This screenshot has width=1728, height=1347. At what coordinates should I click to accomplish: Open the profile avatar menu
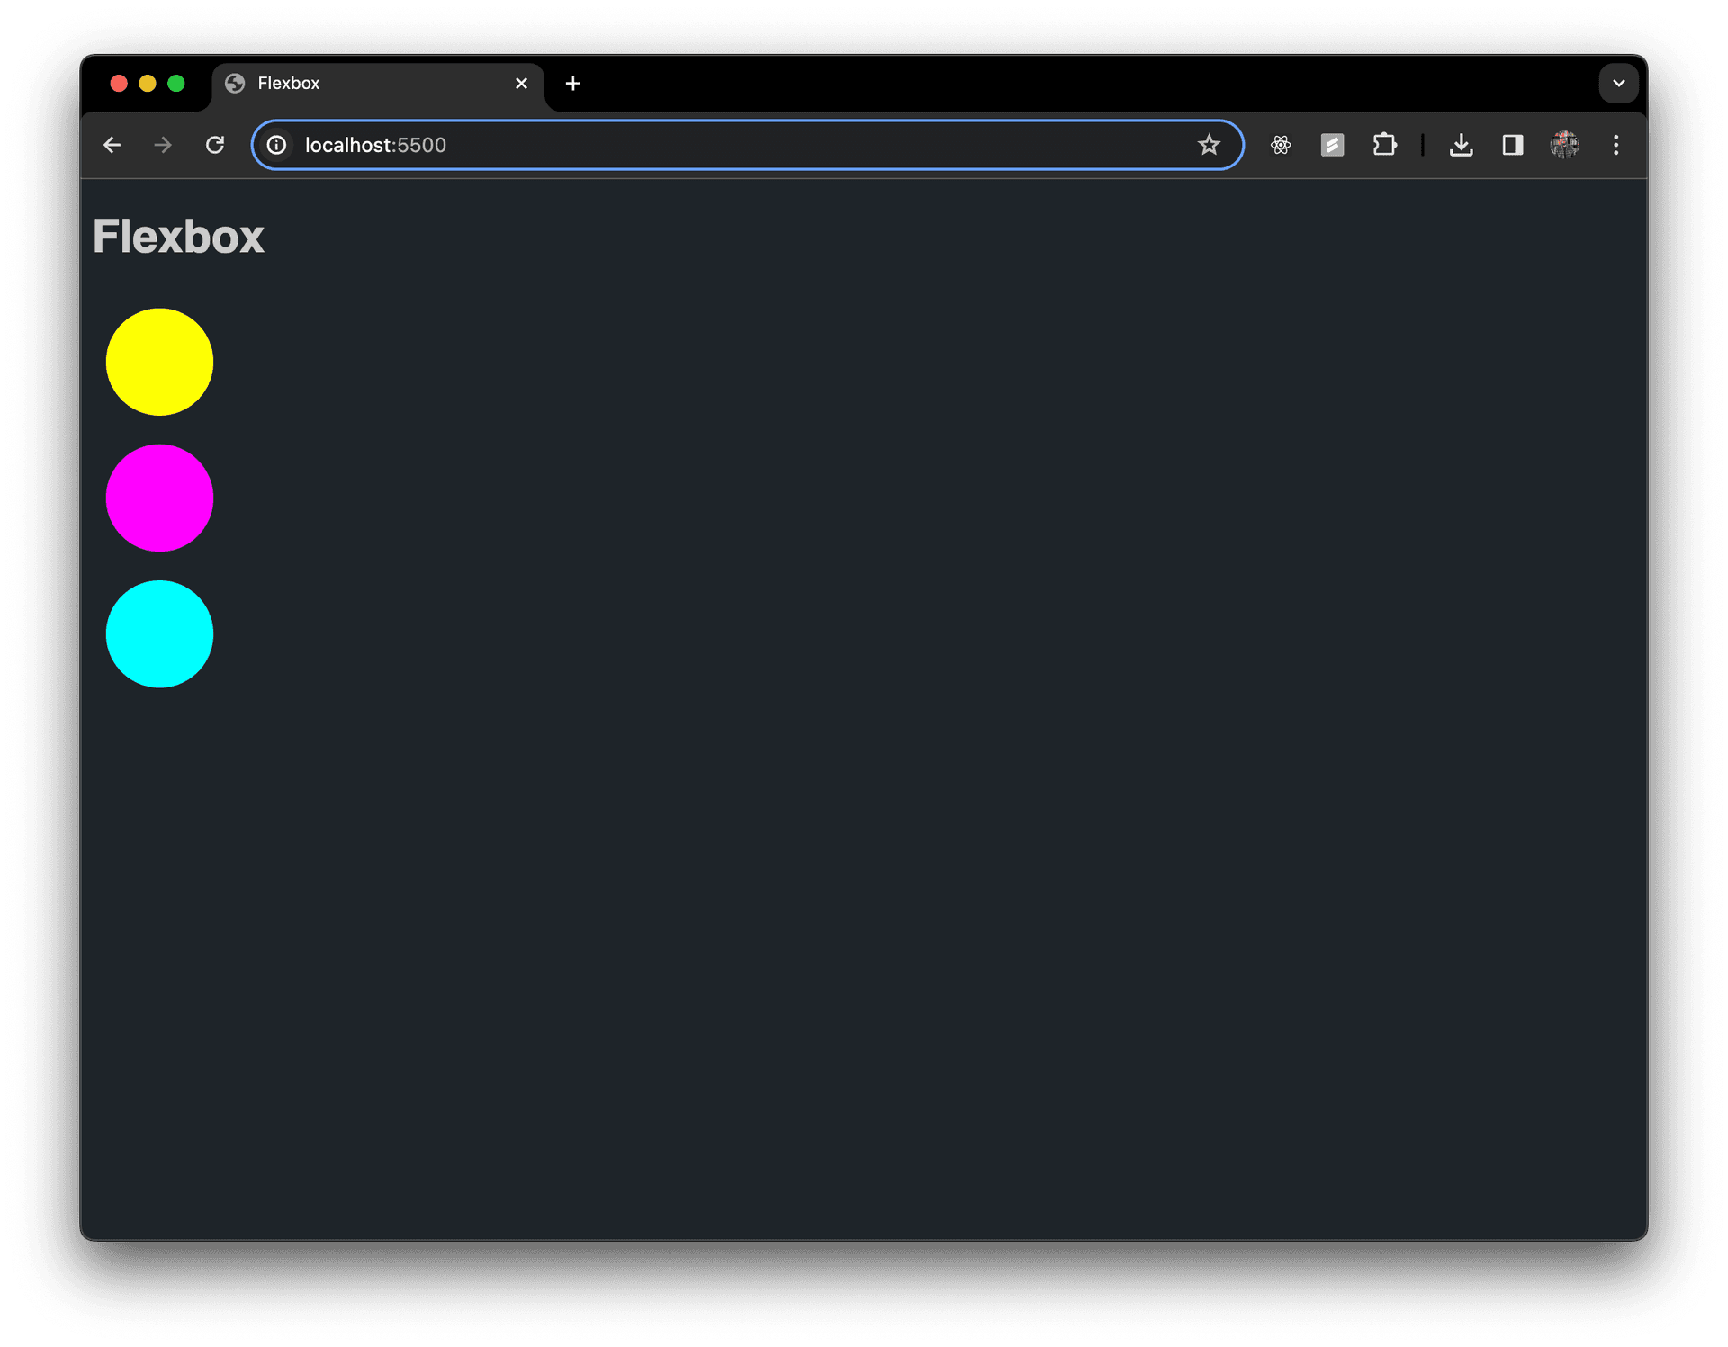coord(1565,145)
